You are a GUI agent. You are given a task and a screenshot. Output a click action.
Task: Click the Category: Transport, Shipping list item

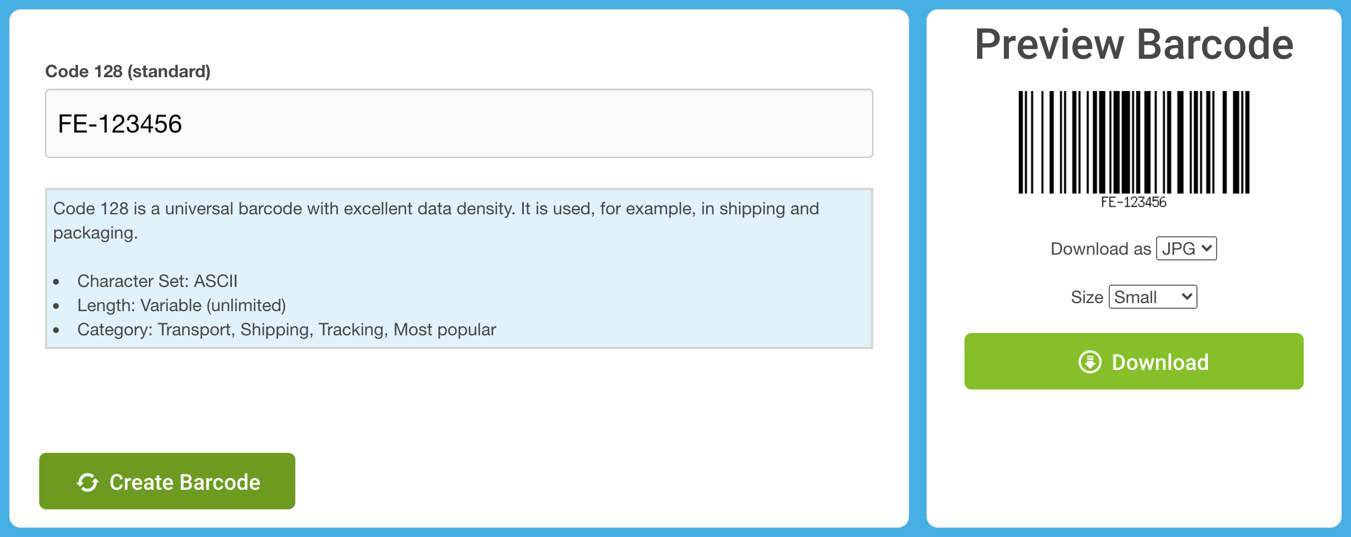(x=287, y=330)
